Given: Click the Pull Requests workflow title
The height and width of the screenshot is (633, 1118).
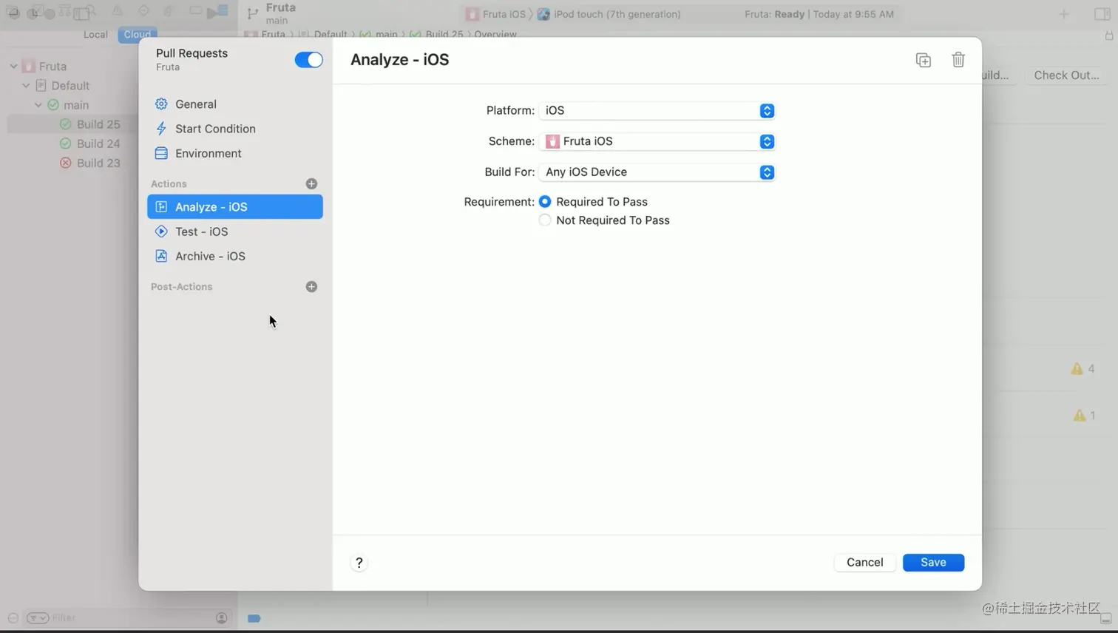Looking at the screenshot, I should click(192, 53).
